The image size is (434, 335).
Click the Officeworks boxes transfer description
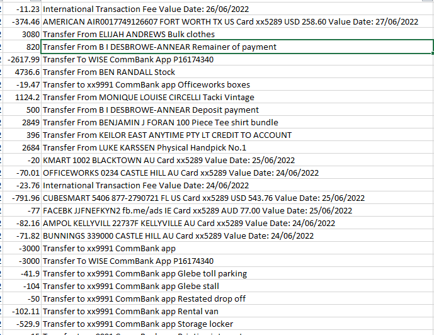[237, 84]
